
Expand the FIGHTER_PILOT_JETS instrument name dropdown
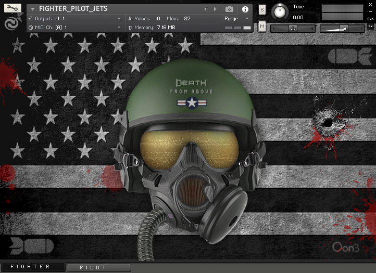pos(32,9)
